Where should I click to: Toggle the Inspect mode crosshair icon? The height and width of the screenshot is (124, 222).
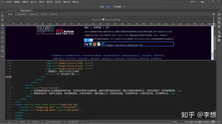(2, 32)
